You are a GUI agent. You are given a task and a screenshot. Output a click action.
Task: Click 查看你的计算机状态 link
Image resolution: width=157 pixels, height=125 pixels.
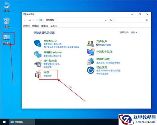pyautogui.click(x=53, y=44)
